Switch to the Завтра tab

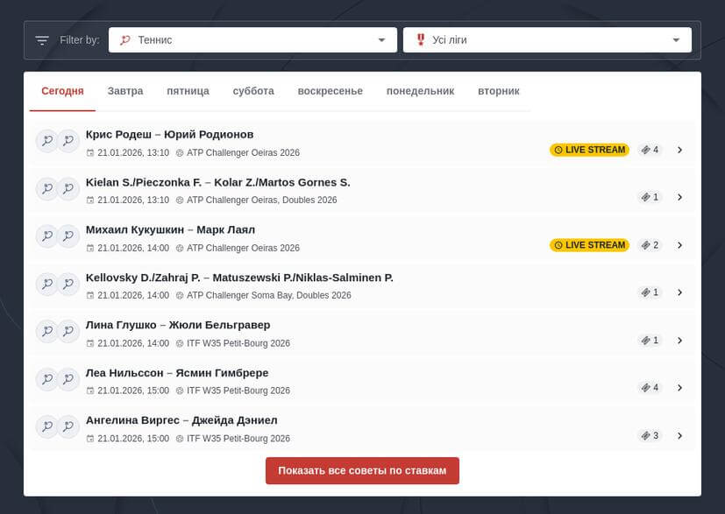click(124, 90)
